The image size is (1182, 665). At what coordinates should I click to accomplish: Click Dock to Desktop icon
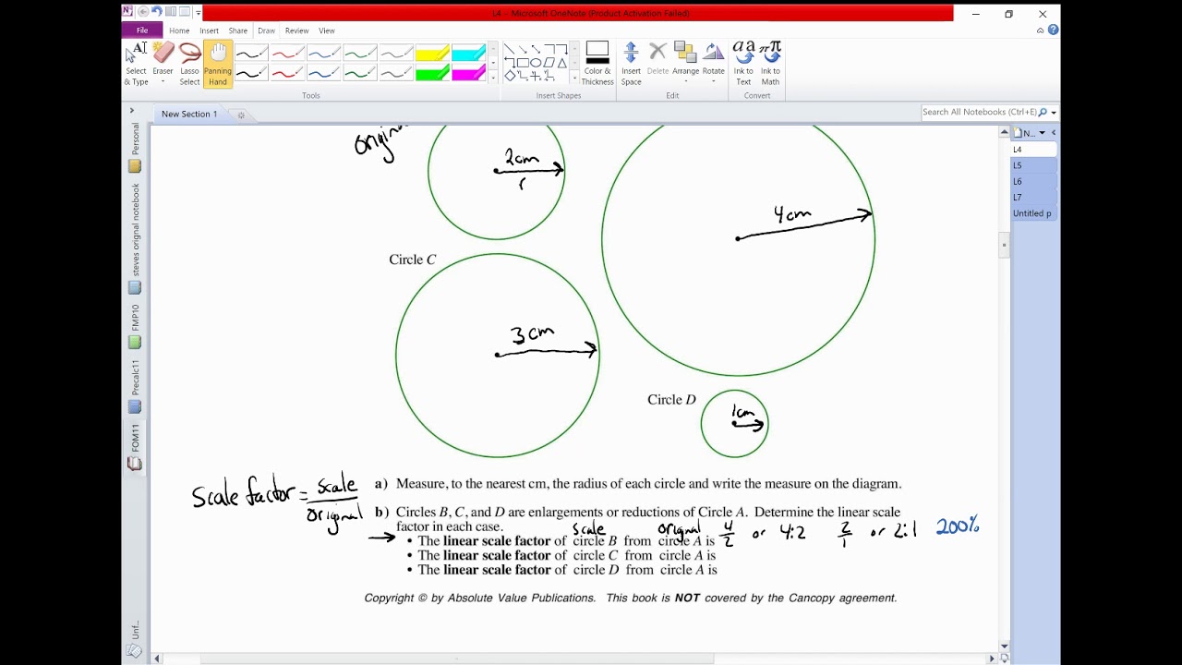pyautogui.click(x=171, y=13)
